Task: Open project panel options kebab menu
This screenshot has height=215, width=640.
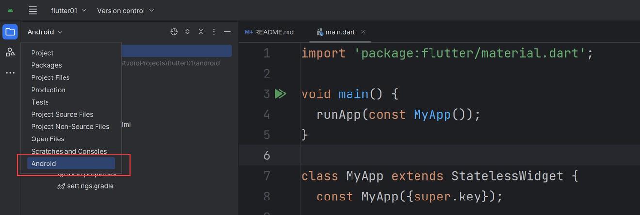Action: 214,32
